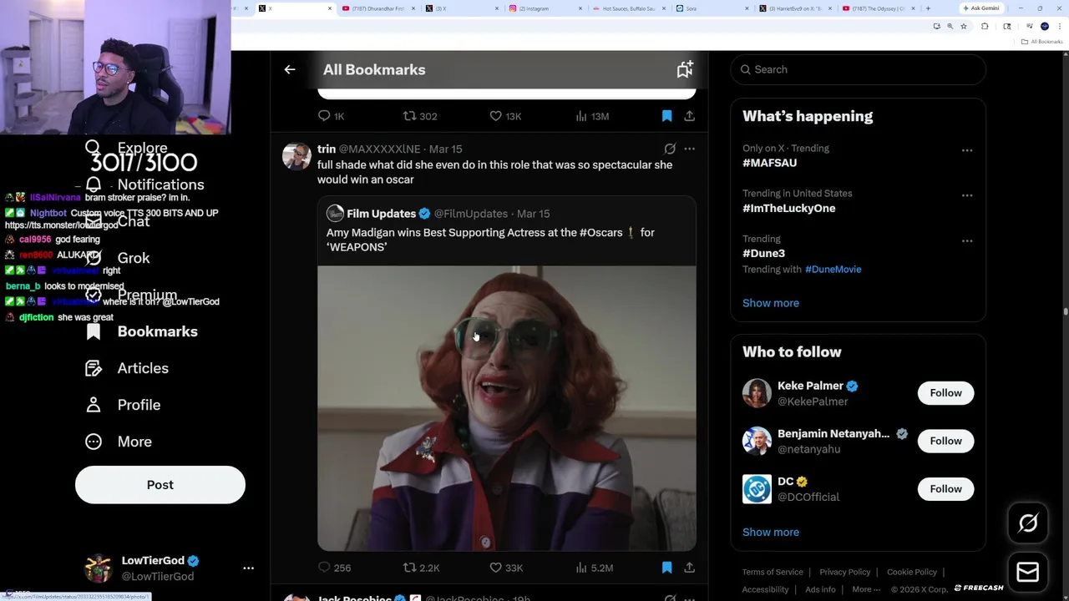This screenshot has height=601, width=1069.
Task: Open the #ImTheLuckyOne trend
Action: 788,208
